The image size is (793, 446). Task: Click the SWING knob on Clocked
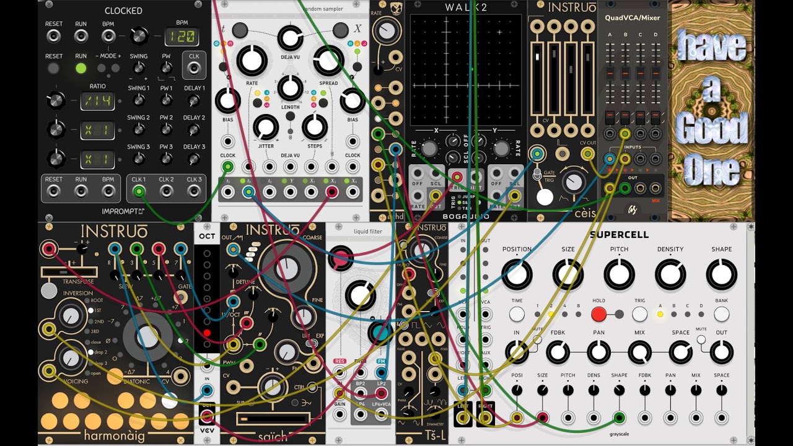click(x=139, y=68)
